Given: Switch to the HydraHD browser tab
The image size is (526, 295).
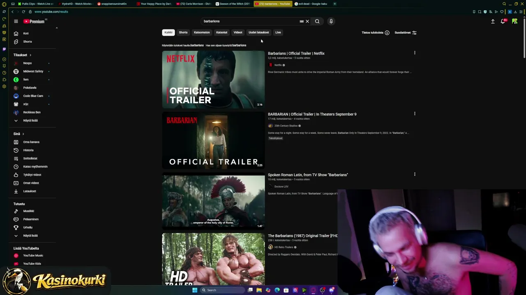Looking at the screenshot, I should [75, 4].
